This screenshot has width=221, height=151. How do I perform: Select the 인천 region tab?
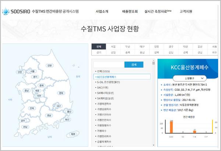coord(157,47)
